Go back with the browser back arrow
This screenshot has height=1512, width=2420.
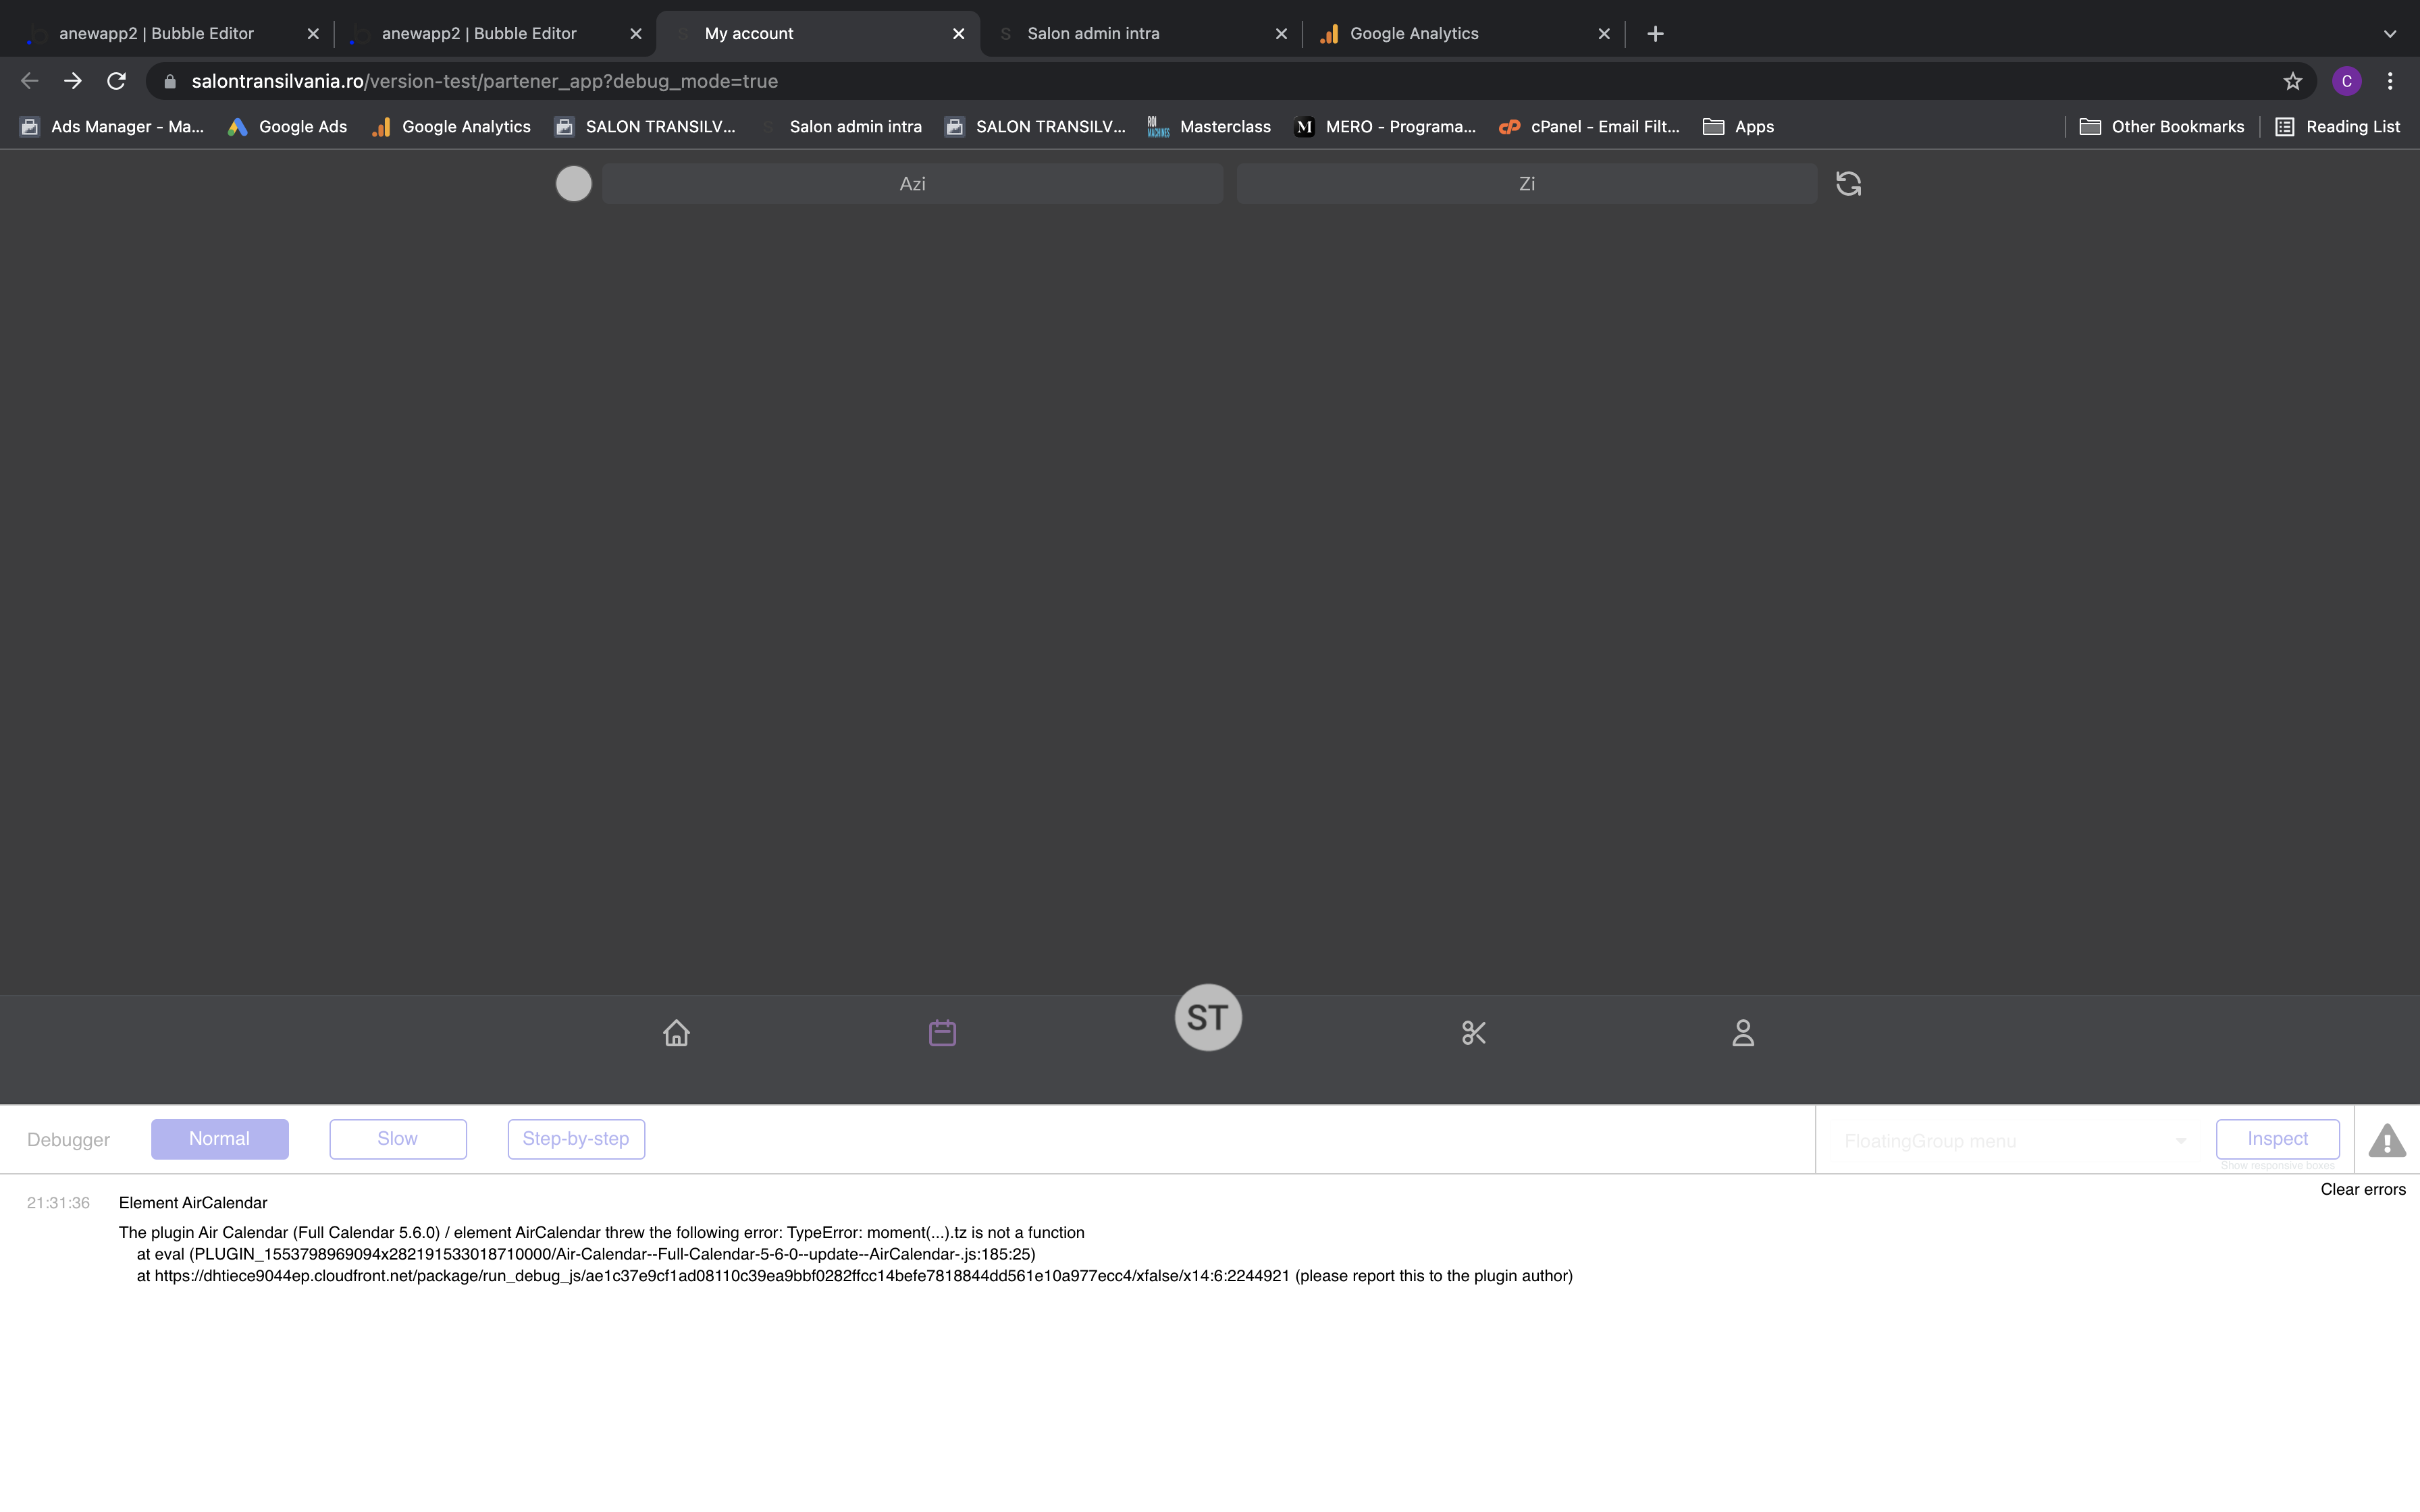[29, 81]
